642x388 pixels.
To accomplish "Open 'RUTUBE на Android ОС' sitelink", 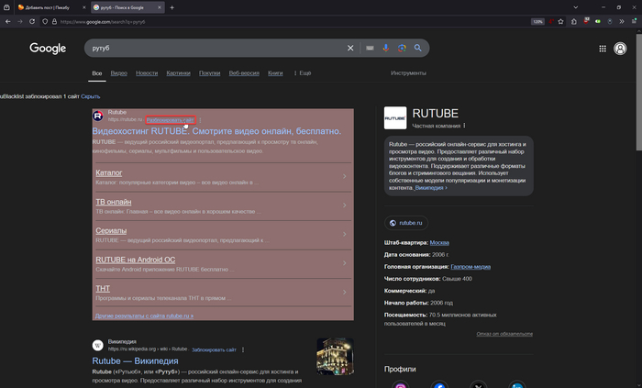I will click(136, 260).
